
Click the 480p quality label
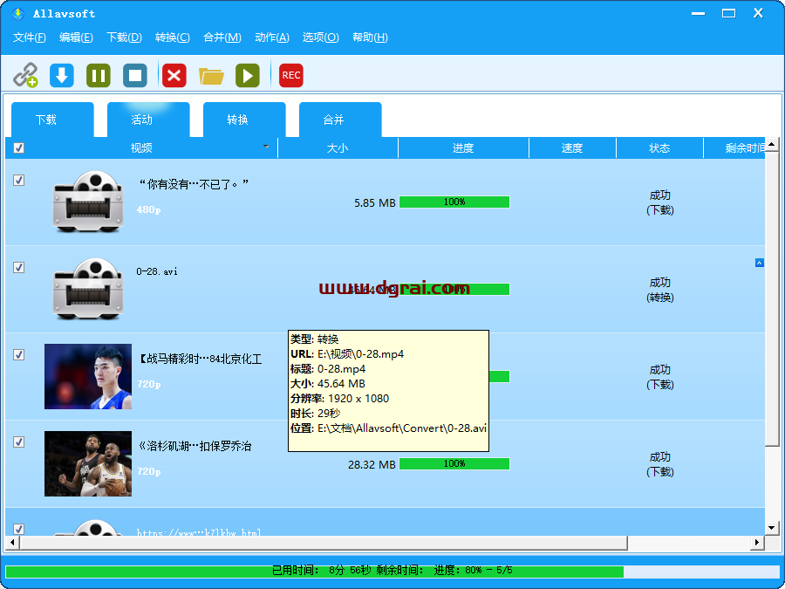click(148, 209)
